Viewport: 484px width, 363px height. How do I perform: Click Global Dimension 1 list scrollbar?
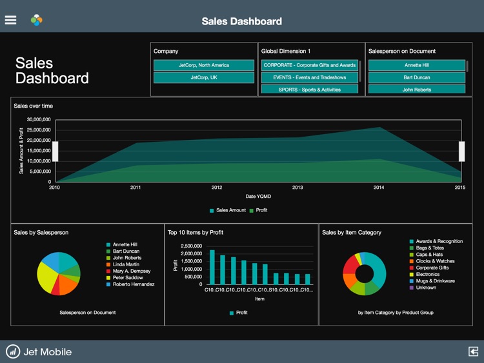tap(360, 72)
